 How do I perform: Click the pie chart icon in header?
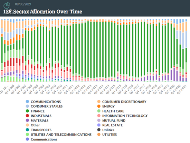(x=7, y=6)
